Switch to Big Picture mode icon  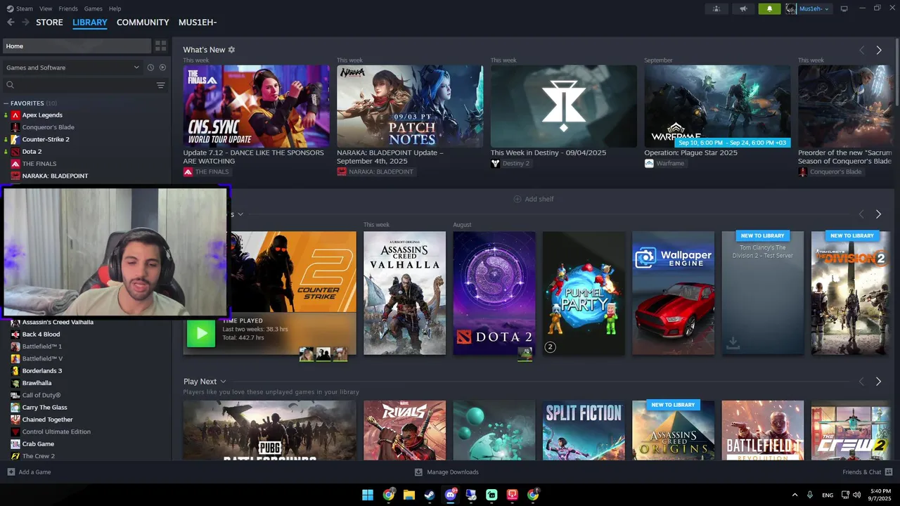(844, 8)
